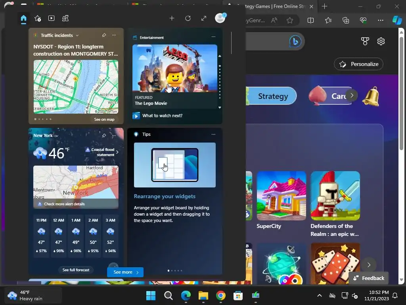The height and width of the screenshot is (305, 406).
Task: Open Edge Collections icon
Action: coord(346,20)
